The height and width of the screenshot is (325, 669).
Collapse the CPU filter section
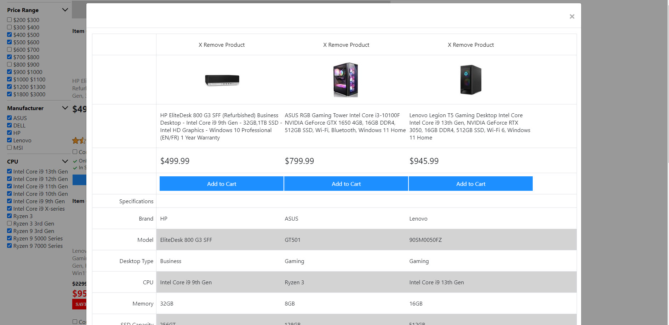point(65,161)
